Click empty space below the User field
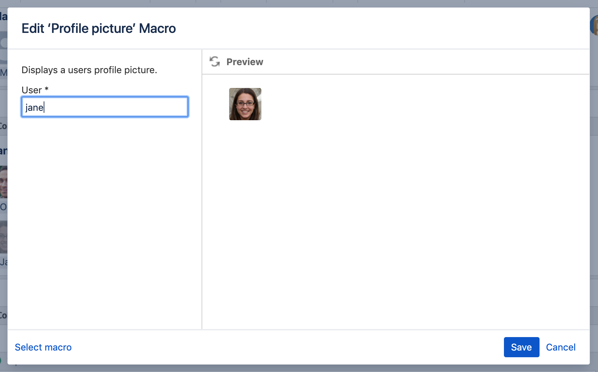Viewport: 598px width, 372px height. pyautogui.click(x=104, y=218)
